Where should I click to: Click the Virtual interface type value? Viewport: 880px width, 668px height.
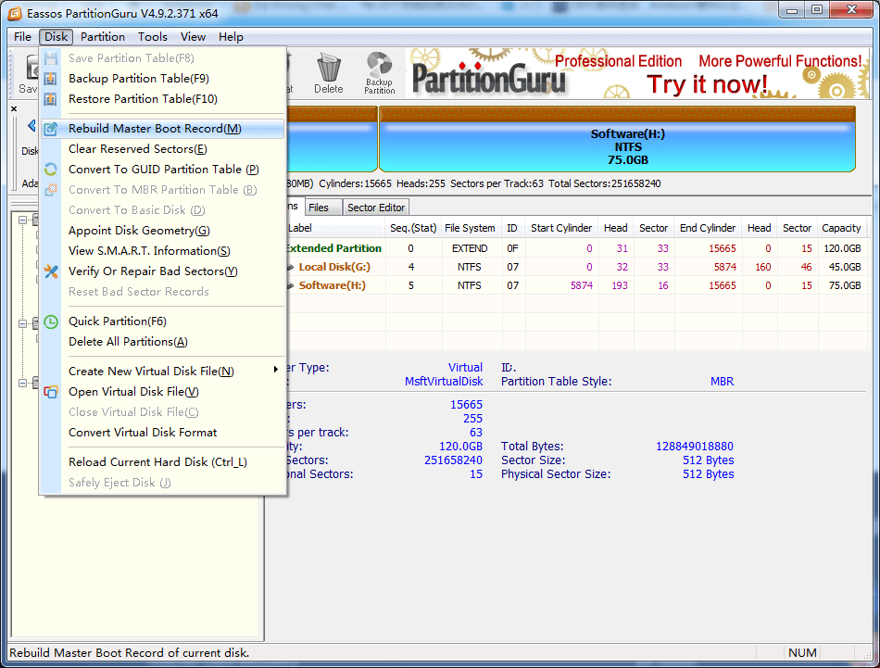(465, 368)
